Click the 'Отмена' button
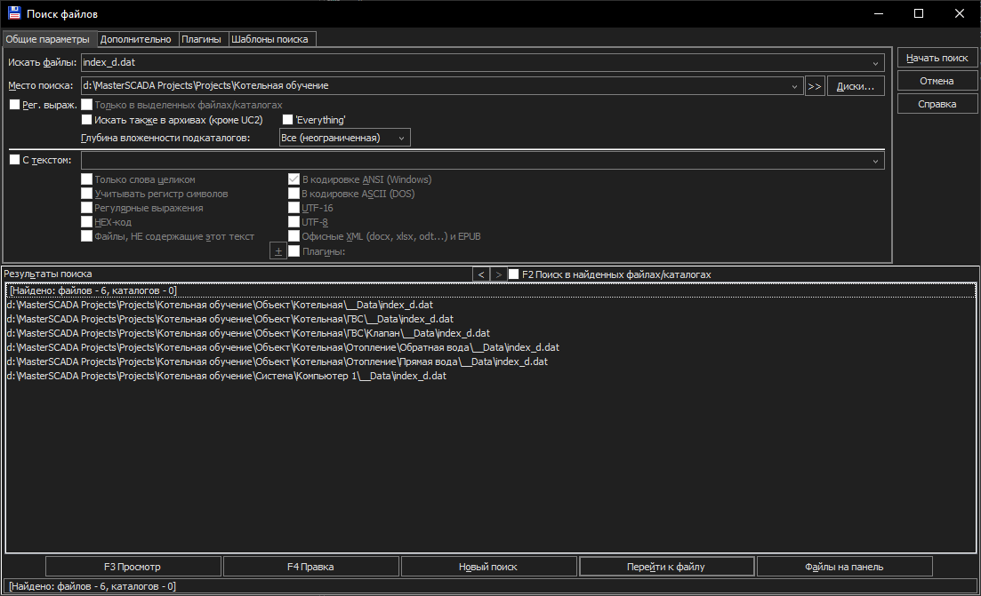Viewport: 981px width, 596px height. tap(937, 81)
